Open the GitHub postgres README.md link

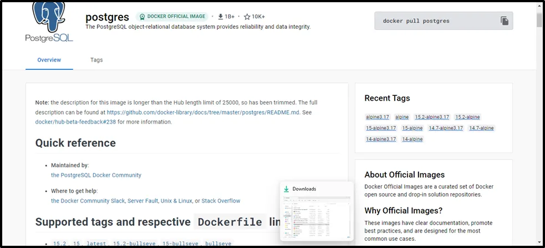coord(203,112)
